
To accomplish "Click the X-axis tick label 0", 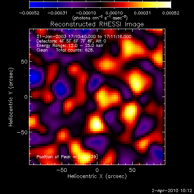I will tap(97, 170).
